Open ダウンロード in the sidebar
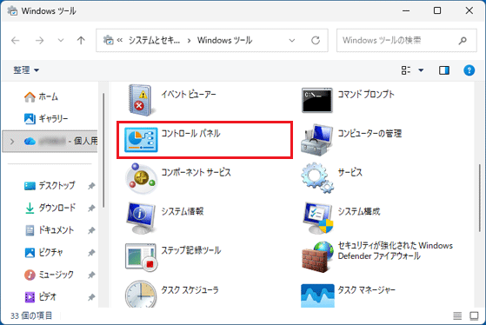The width and height of the screenshot is (486, 325). (x=50, y=208)
